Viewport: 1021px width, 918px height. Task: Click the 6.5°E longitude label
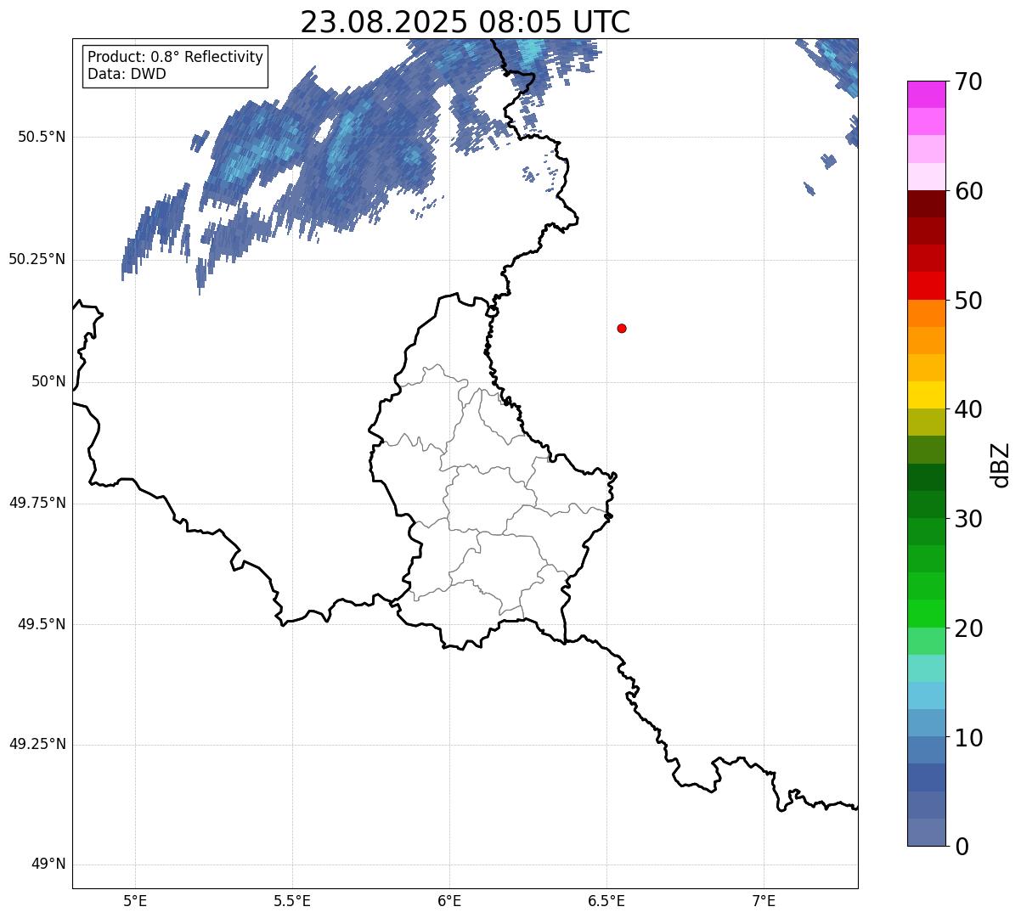pos(606,901)
